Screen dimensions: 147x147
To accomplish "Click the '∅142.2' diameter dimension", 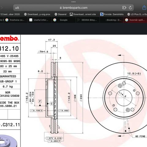I will 69,98.
